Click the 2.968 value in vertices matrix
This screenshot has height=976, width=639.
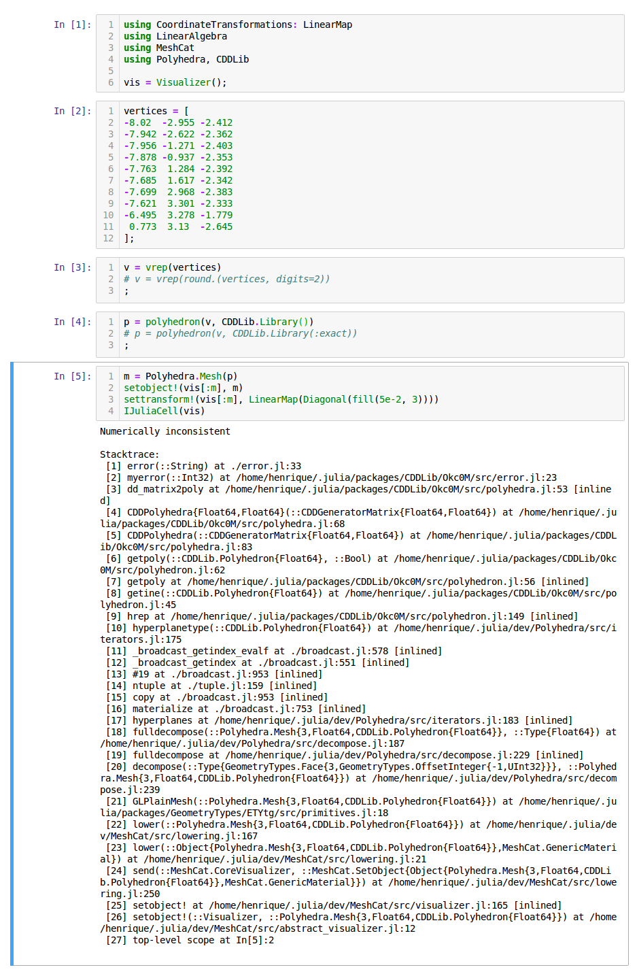(182, 192)
